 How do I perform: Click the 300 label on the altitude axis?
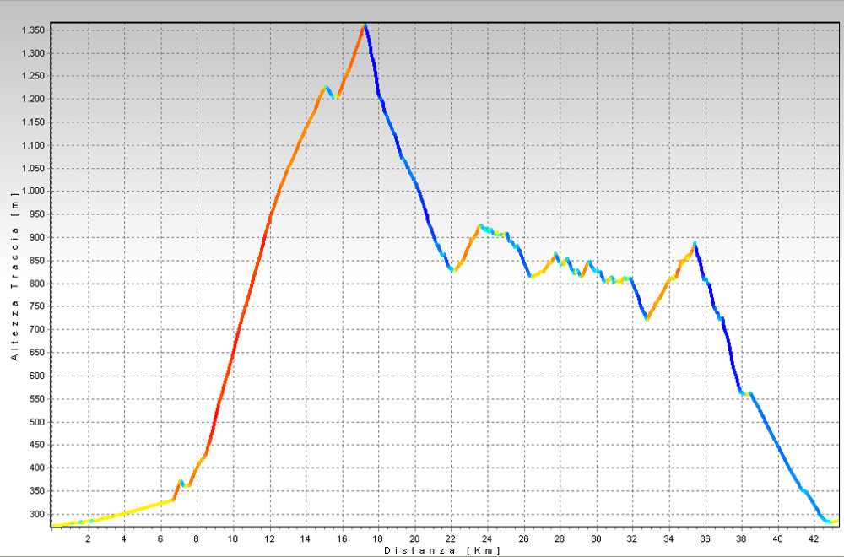click(43, 514)
